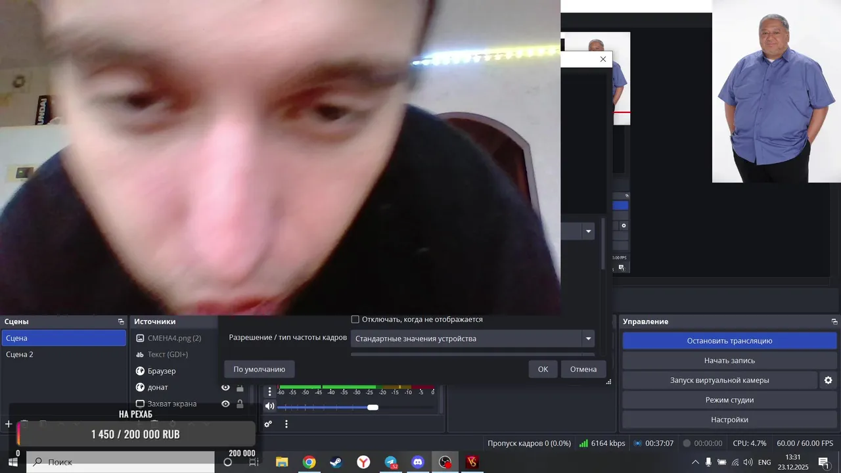Click CPU: 4.7% status text
841x473 pixels.
point(750,443)
